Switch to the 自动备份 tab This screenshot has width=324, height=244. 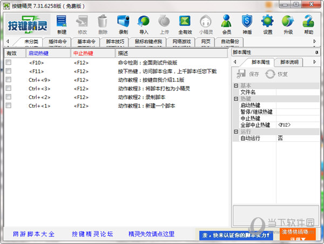point(230,42)
